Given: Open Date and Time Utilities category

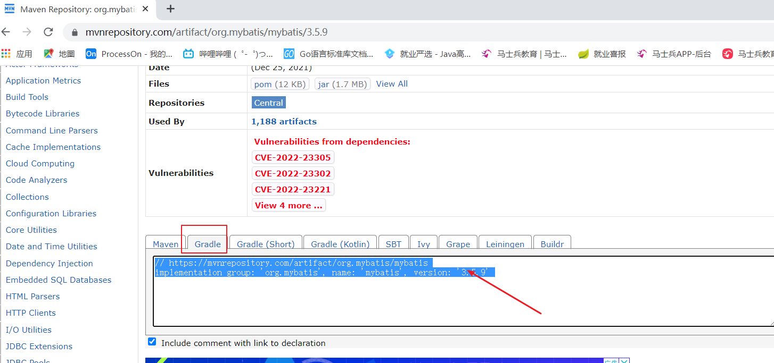Looking at the screenshot, I should [x=52, y=247].
